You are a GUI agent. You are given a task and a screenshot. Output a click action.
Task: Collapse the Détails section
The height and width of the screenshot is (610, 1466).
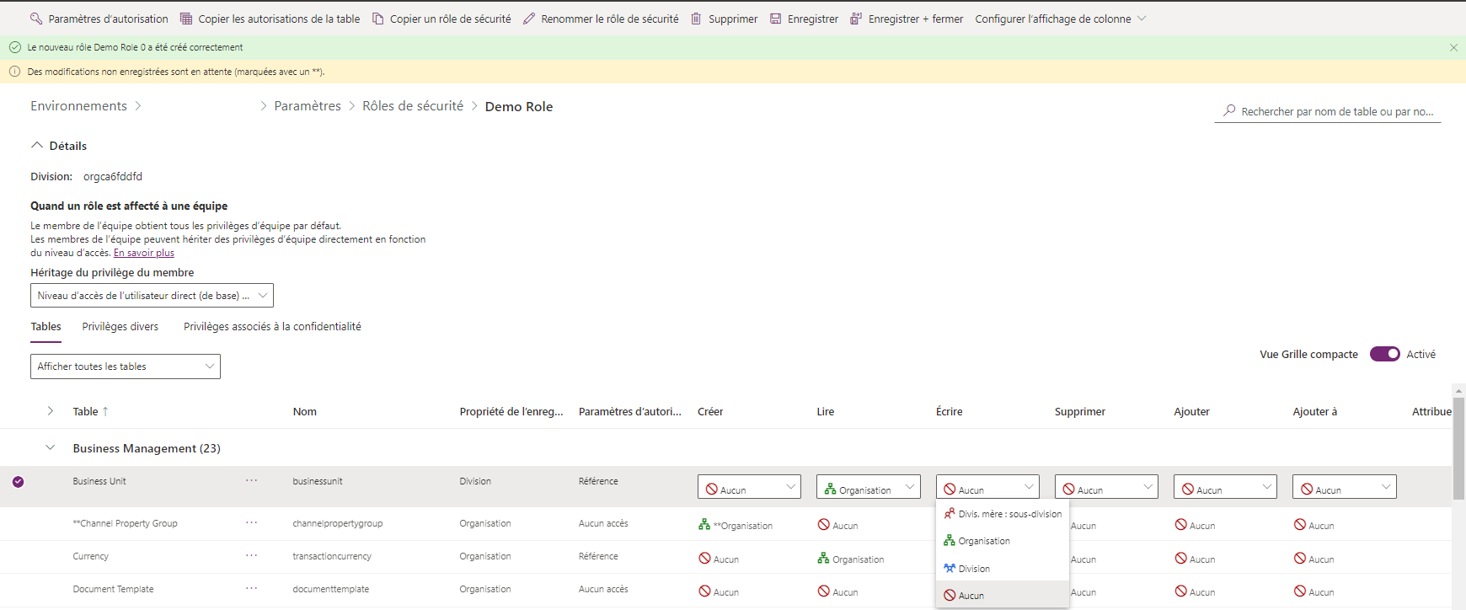click(x=37, y=146)
